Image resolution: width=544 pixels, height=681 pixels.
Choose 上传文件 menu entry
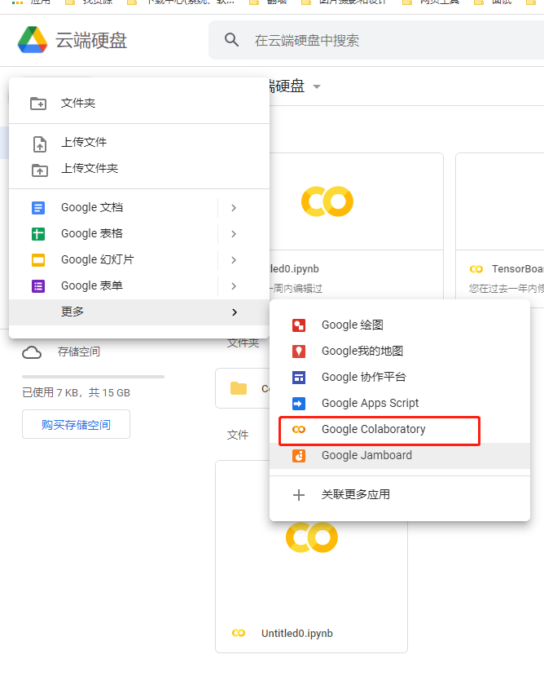pos(139,143)
